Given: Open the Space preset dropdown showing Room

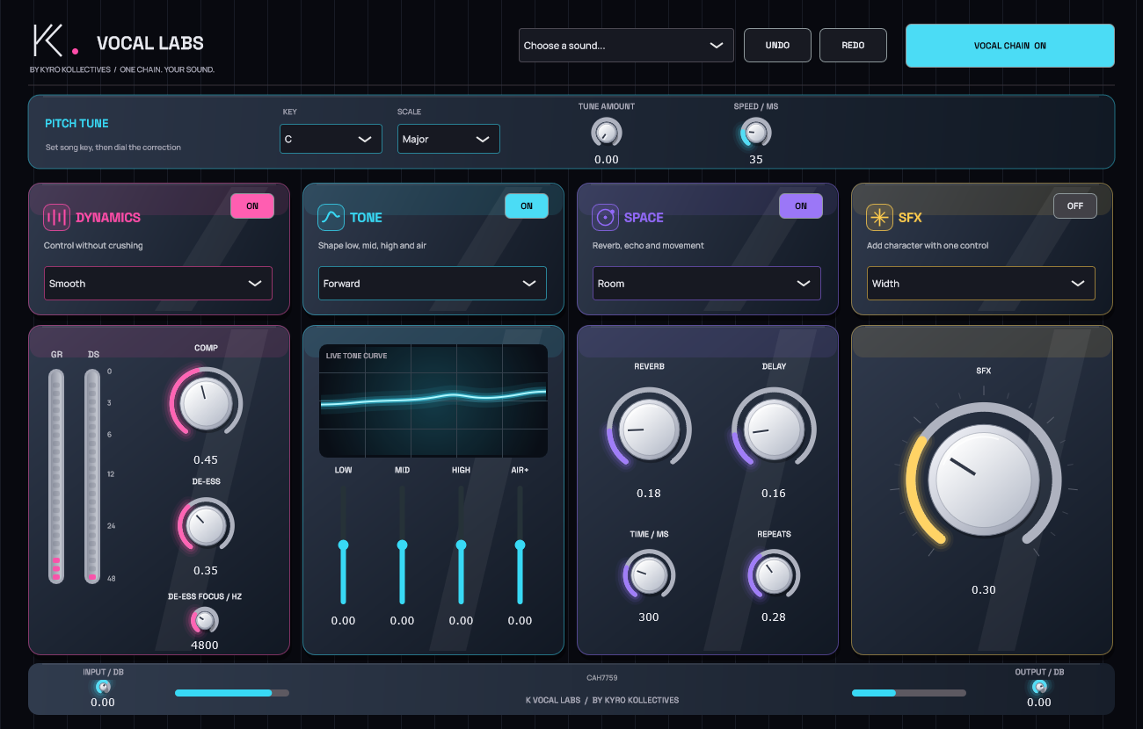Looking at the screenshot, I should 707,284.
